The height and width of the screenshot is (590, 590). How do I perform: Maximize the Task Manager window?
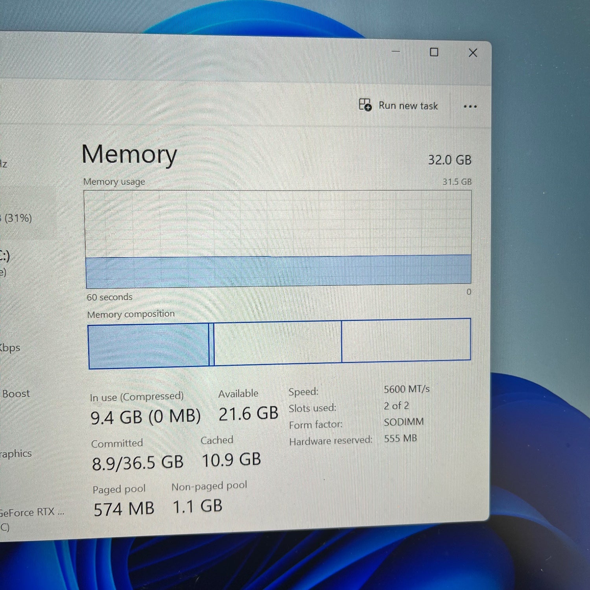pos(434,52)
